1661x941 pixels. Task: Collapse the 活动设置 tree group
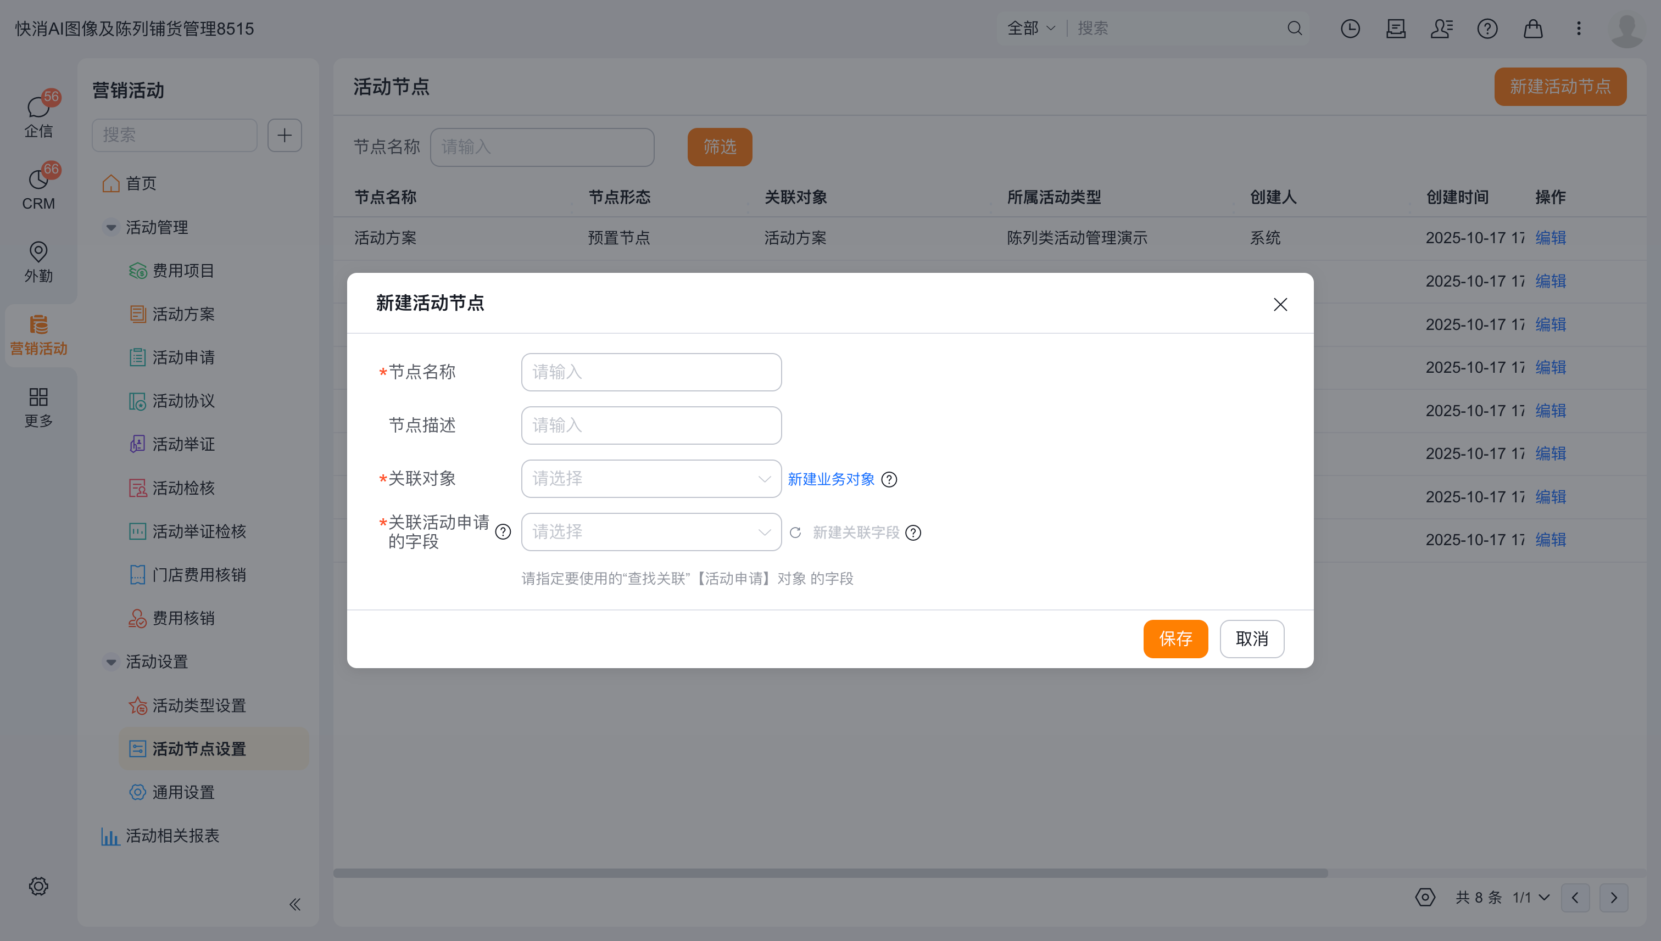[x=110, y=662]
